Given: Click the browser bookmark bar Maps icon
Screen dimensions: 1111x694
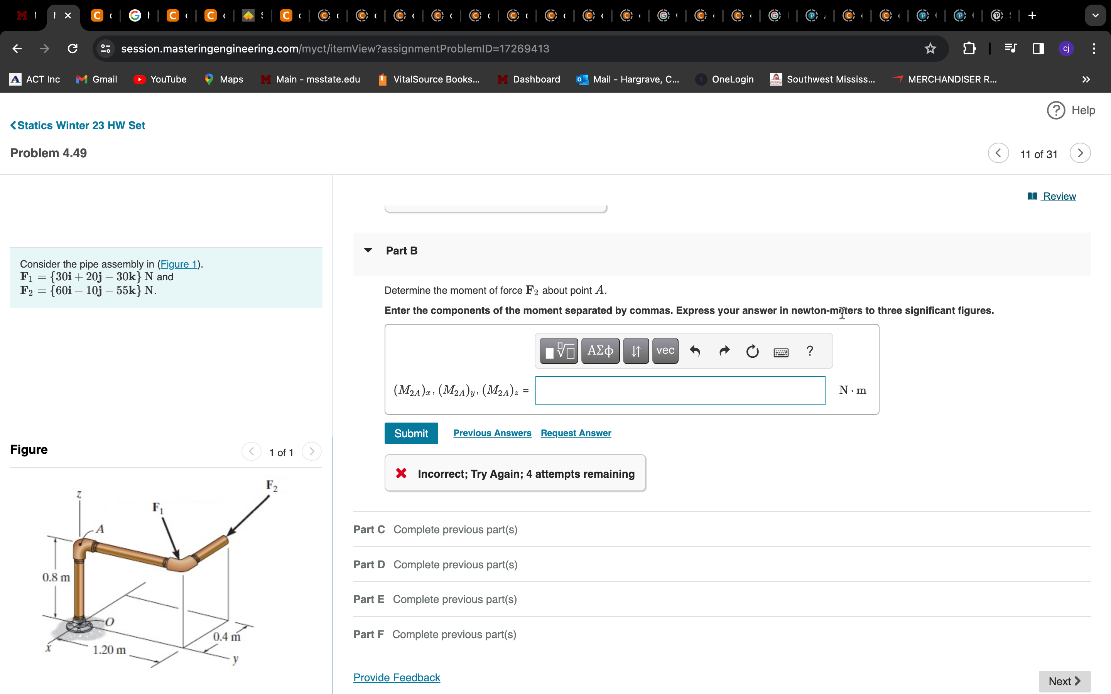Looking at the screenshot, I should pyautogui.click(x=209, y=79).
